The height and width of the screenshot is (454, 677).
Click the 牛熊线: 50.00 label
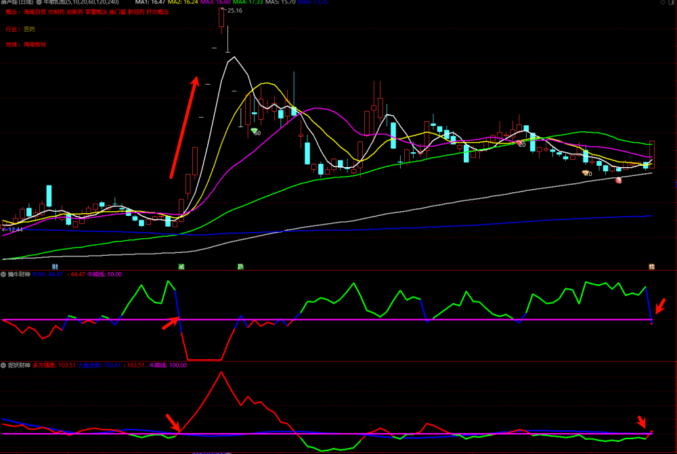tap(104, 275)
